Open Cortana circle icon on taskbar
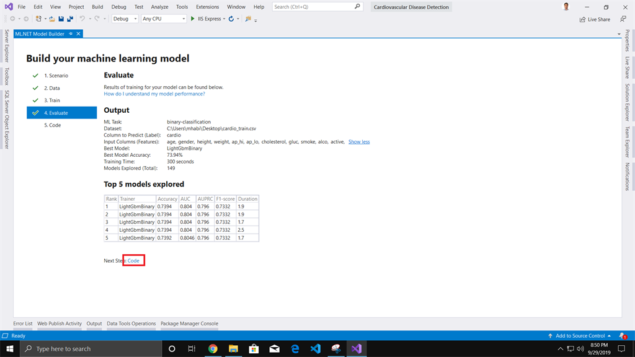 click(x=172, y=348)
